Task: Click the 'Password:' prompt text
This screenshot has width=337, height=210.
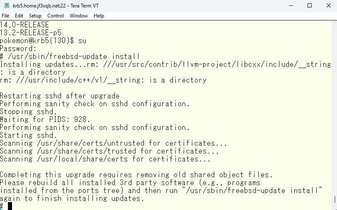Action: (x=18, y=49)
